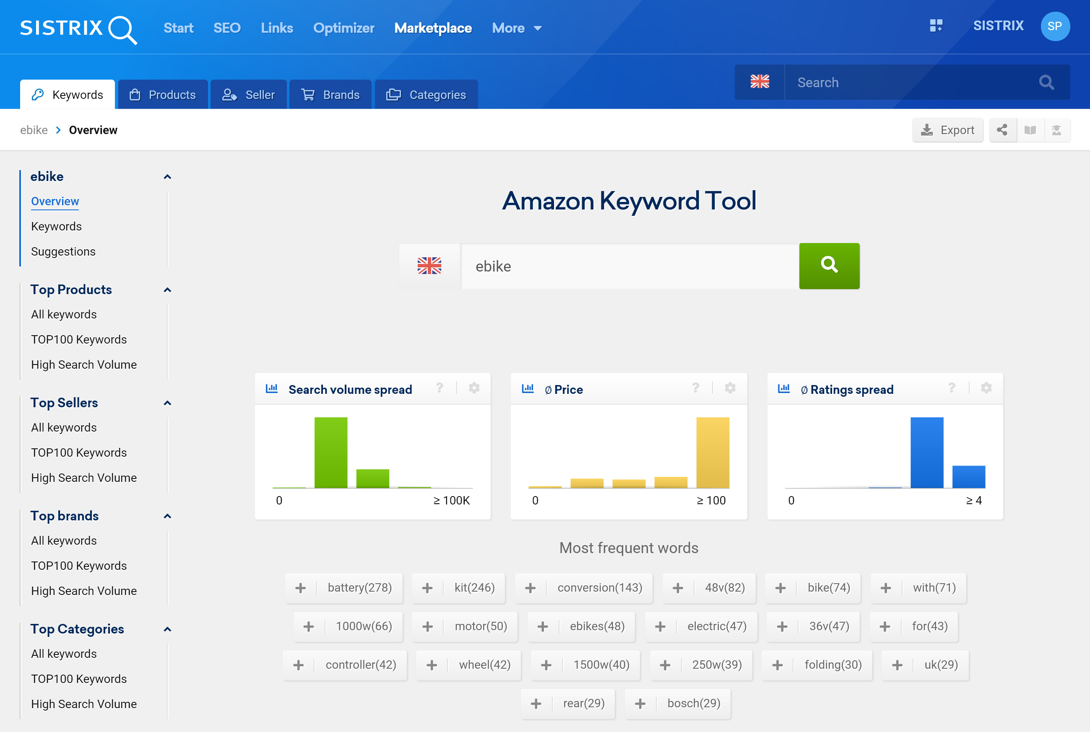Choose country flag beside ebike input
Viewport: 1090px width, 732px height.
pyautogui.click(x=429, y=266)
